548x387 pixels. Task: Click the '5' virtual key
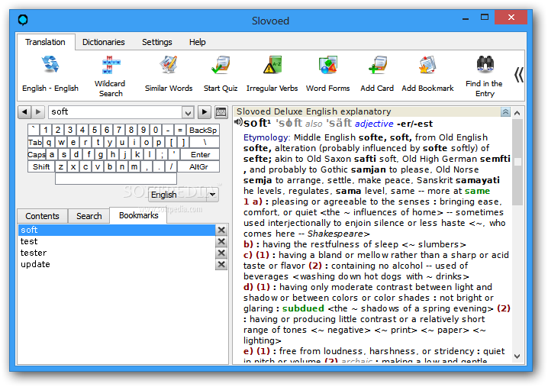tap(95, 130)
